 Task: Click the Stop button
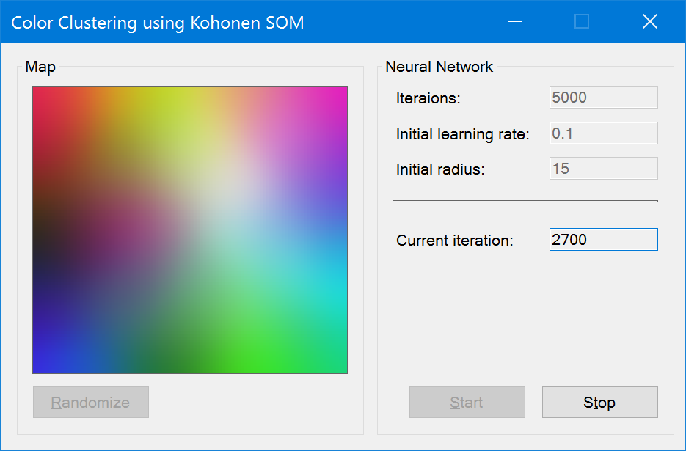point(599,402)
